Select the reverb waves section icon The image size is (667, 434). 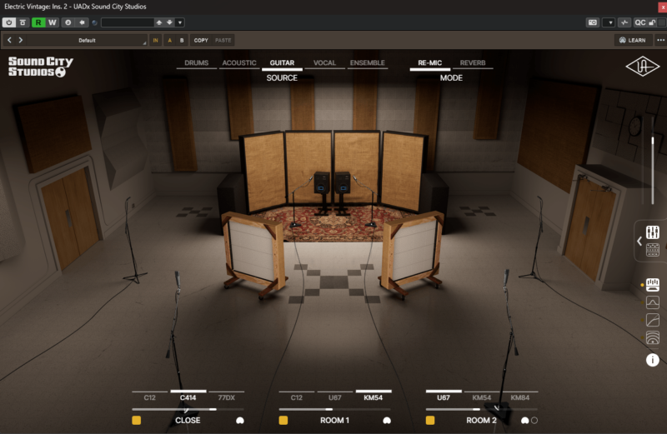[x=653, y=337]
